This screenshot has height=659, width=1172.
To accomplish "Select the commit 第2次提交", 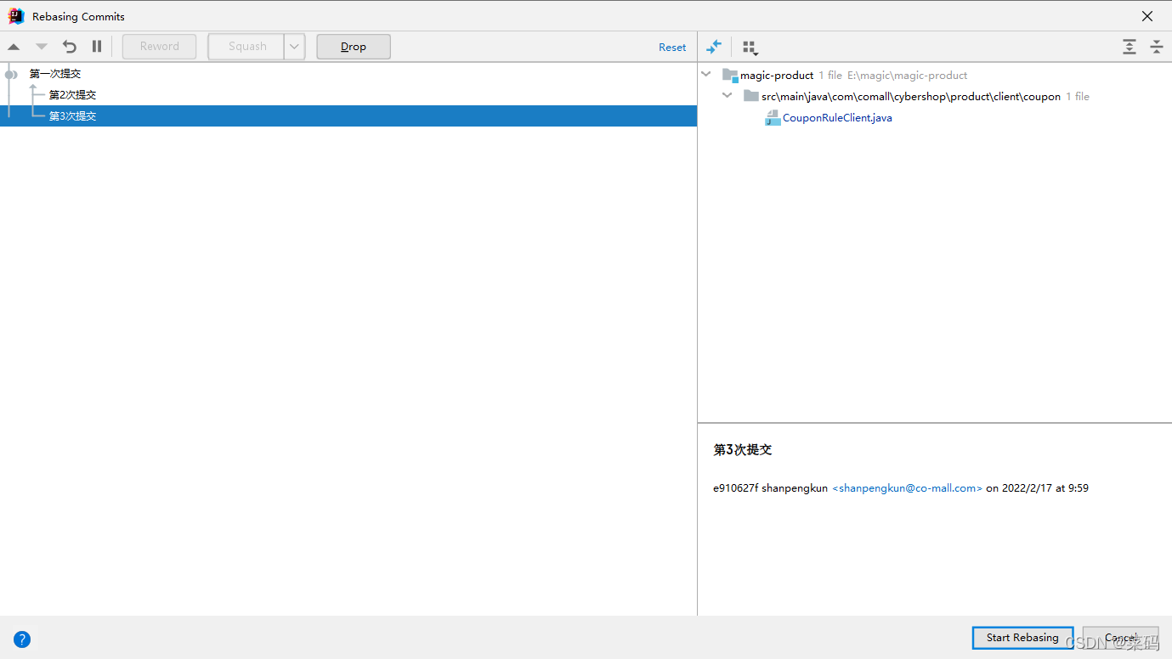I will [x=348, y=95].
